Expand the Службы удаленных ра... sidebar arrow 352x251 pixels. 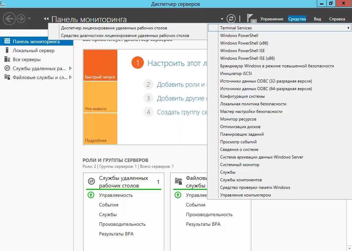(x=70, y=68)
